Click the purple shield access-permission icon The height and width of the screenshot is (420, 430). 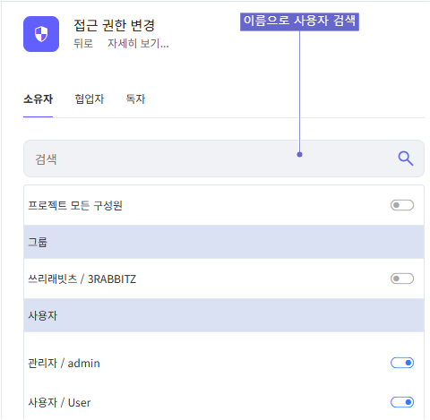tap(41, 34)
